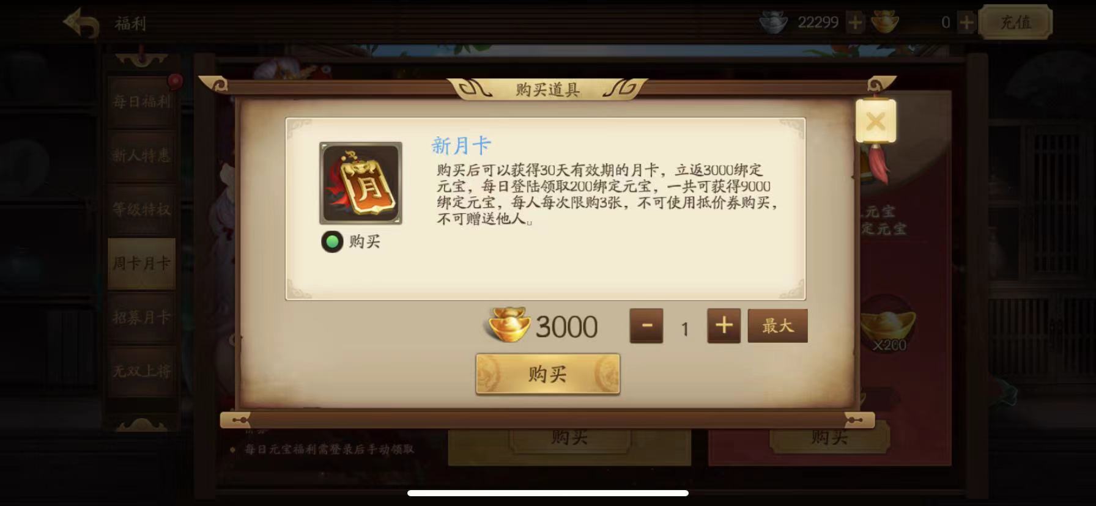Screen dimensions: 1096x506
Task: Switch to the 新人特惠 tab
Action: click(142, 155)
